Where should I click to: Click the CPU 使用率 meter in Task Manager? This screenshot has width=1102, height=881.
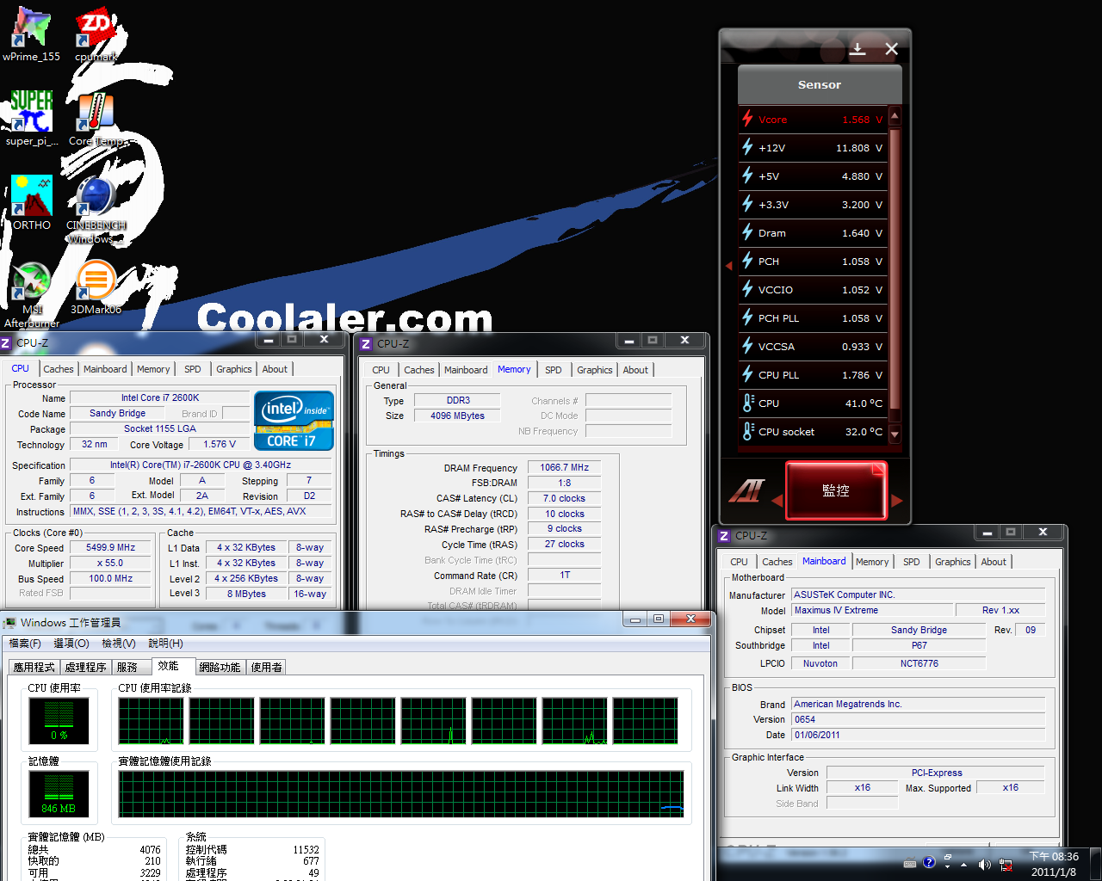click(59, 720)
